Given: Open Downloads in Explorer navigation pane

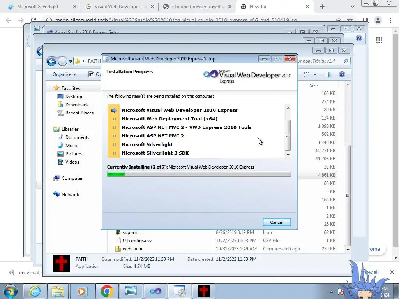Looking at the screenshot, I should coord(77,104).
